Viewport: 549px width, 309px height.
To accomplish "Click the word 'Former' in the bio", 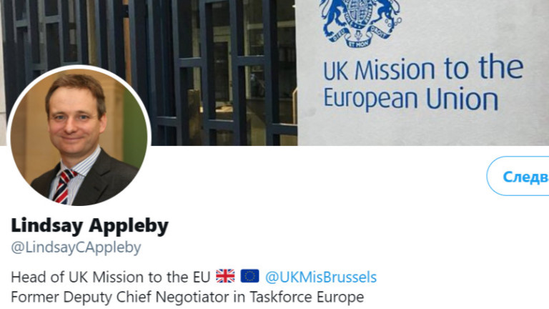I will pos(34,296).
